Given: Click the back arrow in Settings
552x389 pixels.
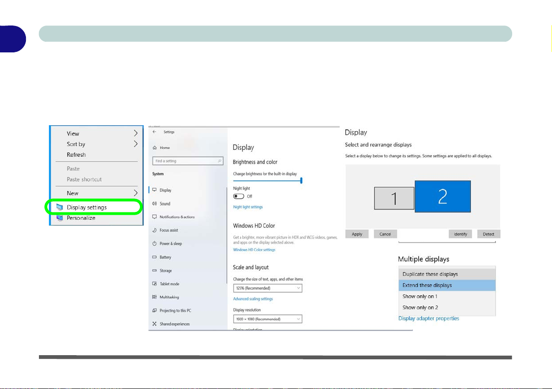Looking at the screenshot, I should tap(154, 132).
